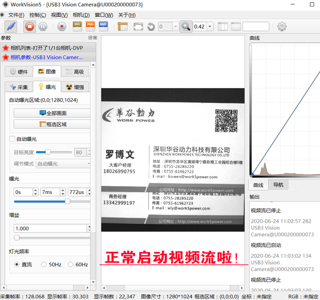
Task: Click the exposure microseconds field 772us
Action: (x=78, y=192)
